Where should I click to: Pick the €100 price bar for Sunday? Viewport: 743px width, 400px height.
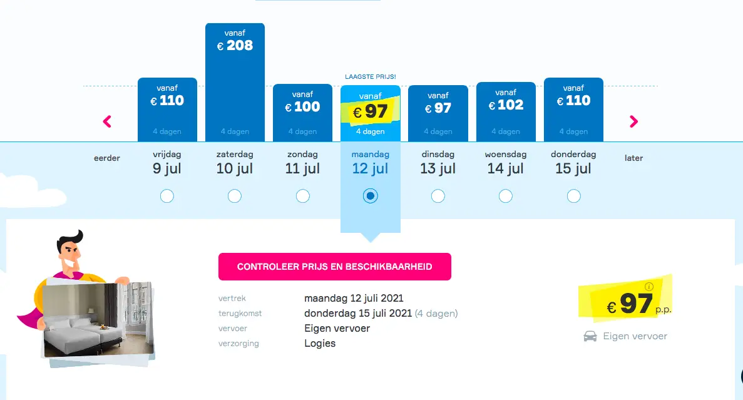coord(302,113)
